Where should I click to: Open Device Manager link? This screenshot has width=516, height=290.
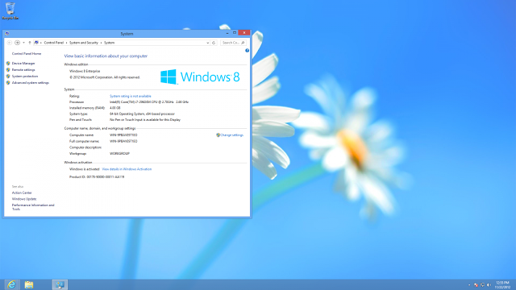click(x=23, y=63)
